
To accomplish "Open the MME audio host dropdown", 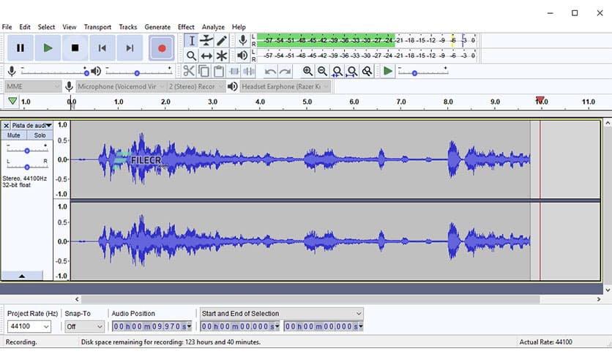I will tap(32, 86).
